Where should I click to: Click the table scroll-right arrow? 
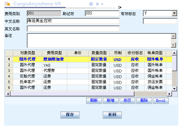tap(169, 94)
